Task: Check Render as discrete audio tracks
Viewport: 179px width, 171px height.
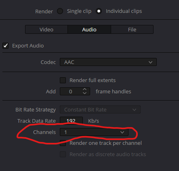Action: (63, 155)
